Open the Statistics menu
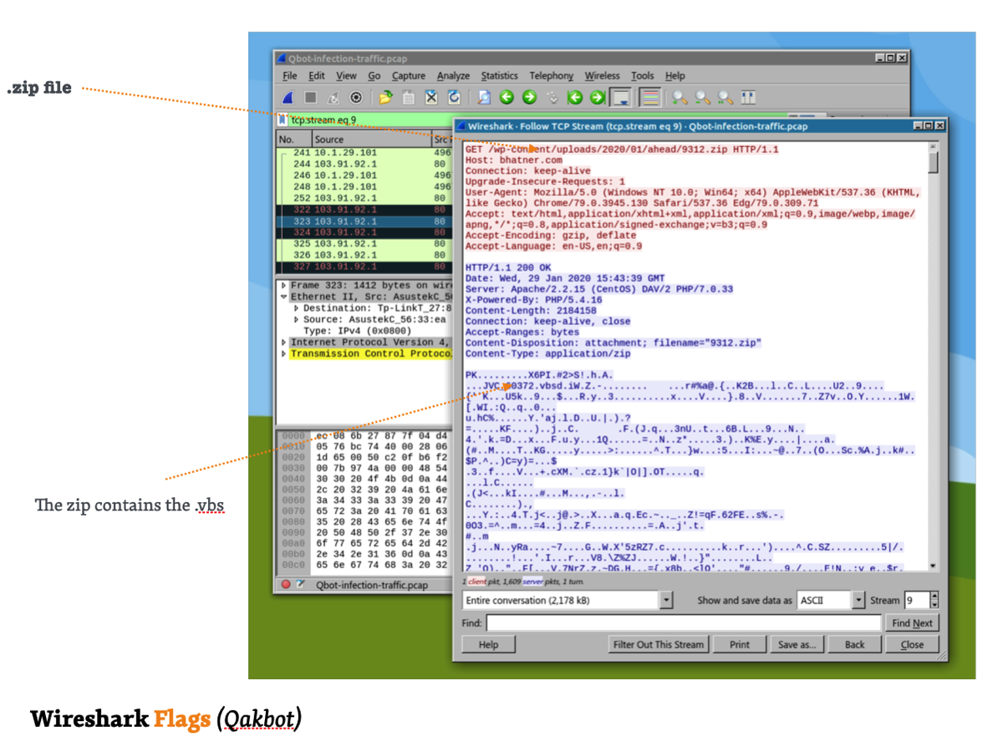The image size is (1003, 752). click(499, 76)
